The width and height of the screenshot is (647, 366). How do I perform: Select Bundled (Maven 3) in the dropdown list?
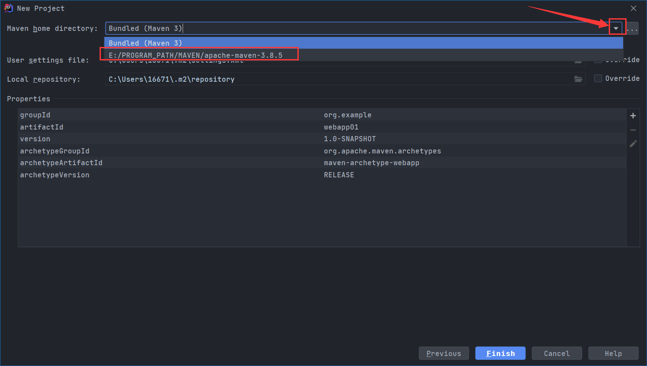(x=364, y=43)
